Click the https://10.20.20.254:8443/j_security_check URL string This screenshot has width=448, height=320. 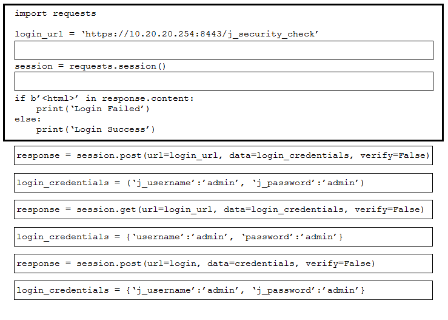[x=200, y=34]
